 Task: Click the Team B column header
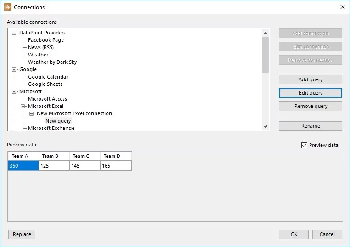(54, 156)
